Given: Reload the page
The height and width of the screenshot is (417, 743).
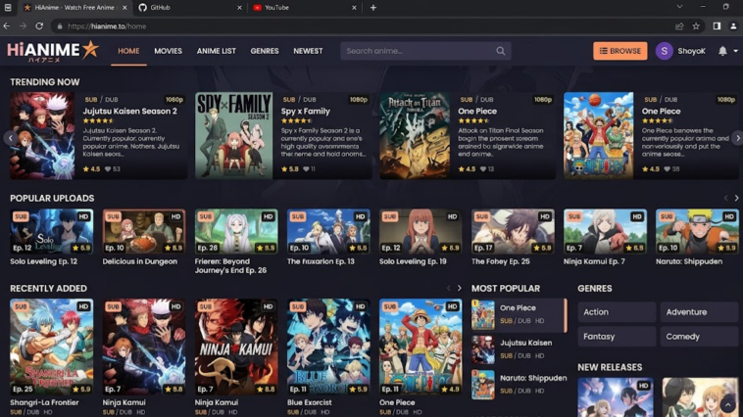Looking at the screenshot, I should click(x=39, y=26).
